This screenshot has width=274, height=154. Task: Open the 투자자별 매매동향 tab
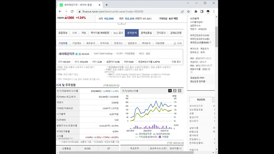click(100, 33)
